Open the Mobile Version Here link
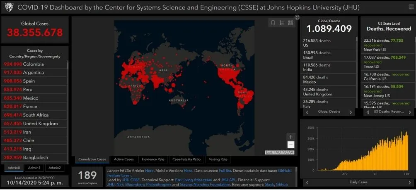416x190 pixels. 188,171
